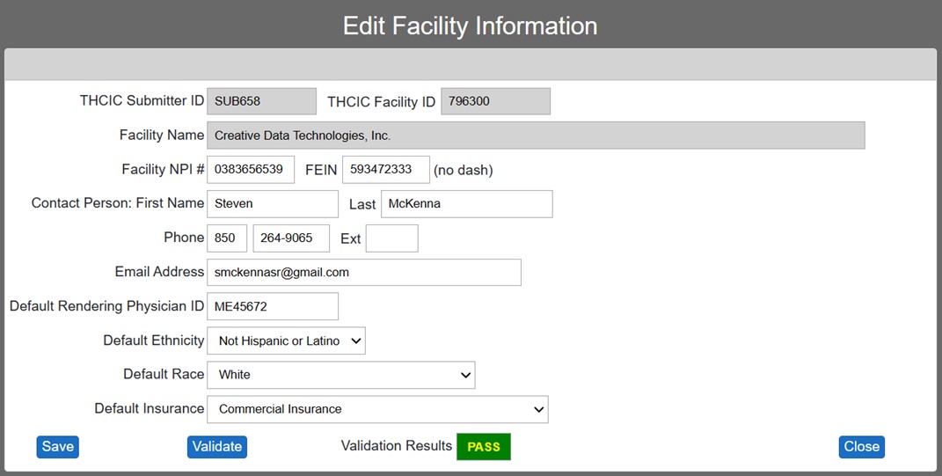Focus the FEIN input field
This screenshot has width=942, height=476.
pos(386,170)
